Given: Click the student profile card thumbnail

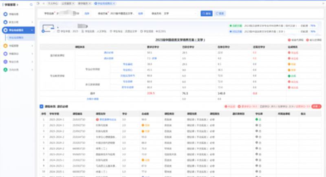Looking at the screenshot, I should coord(48,29).
